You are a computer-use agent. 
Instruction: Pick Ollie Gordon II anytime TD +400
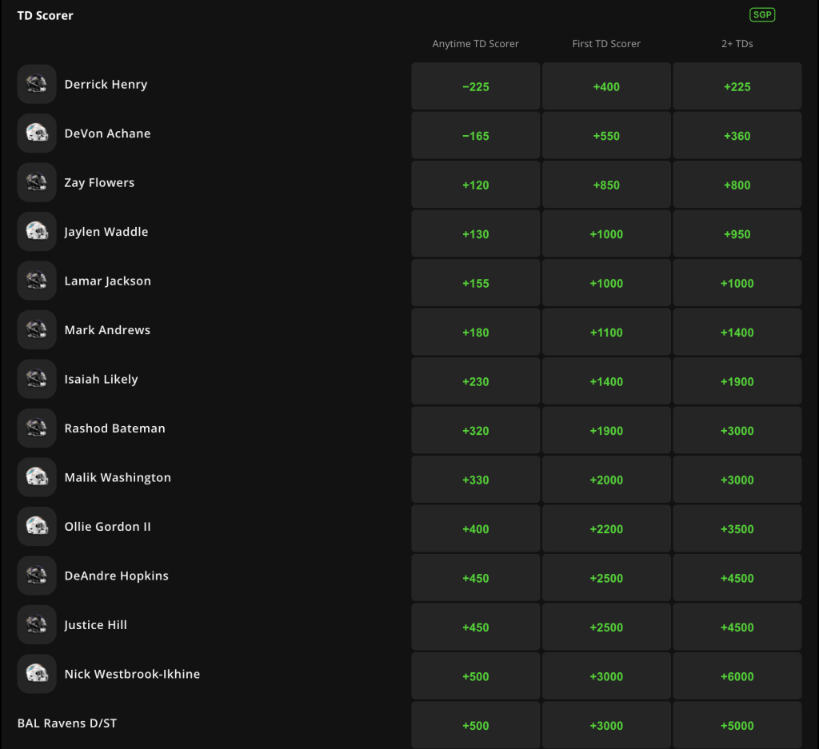click(476, 529)
